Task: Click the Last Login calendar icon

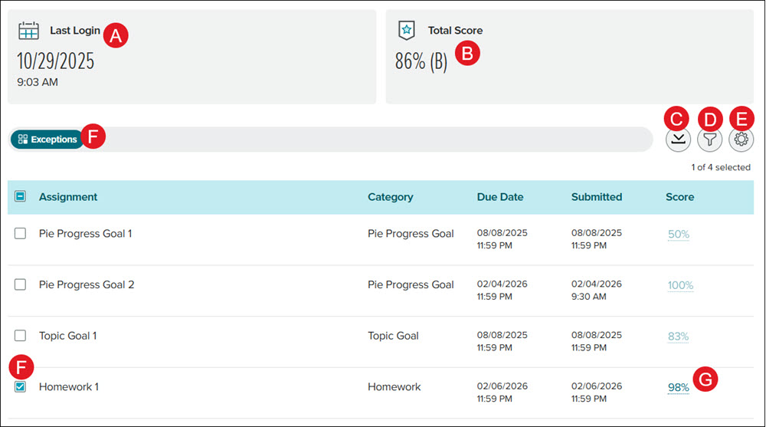Action: coord(29,31)
